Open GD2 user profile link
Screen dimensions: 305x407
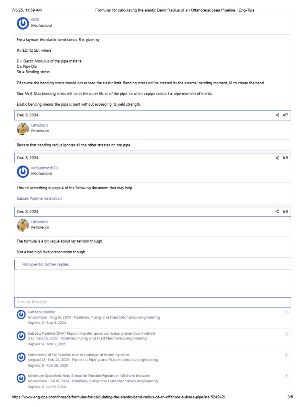click(35, 19)
